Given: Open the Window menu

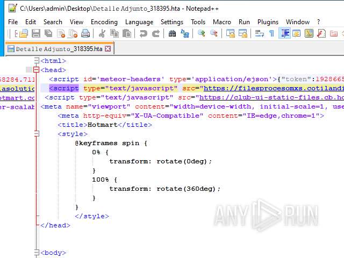Looking at the screenshot, I should 297,22.
